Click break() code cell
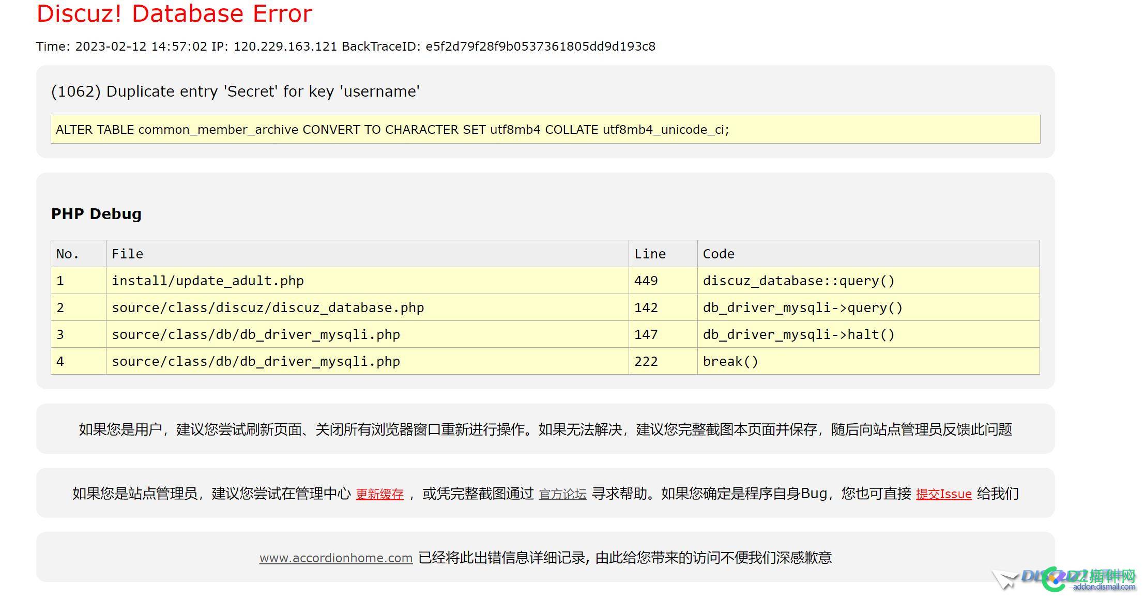This screenshot has width=1145, height=600. (x=868, y=361)
